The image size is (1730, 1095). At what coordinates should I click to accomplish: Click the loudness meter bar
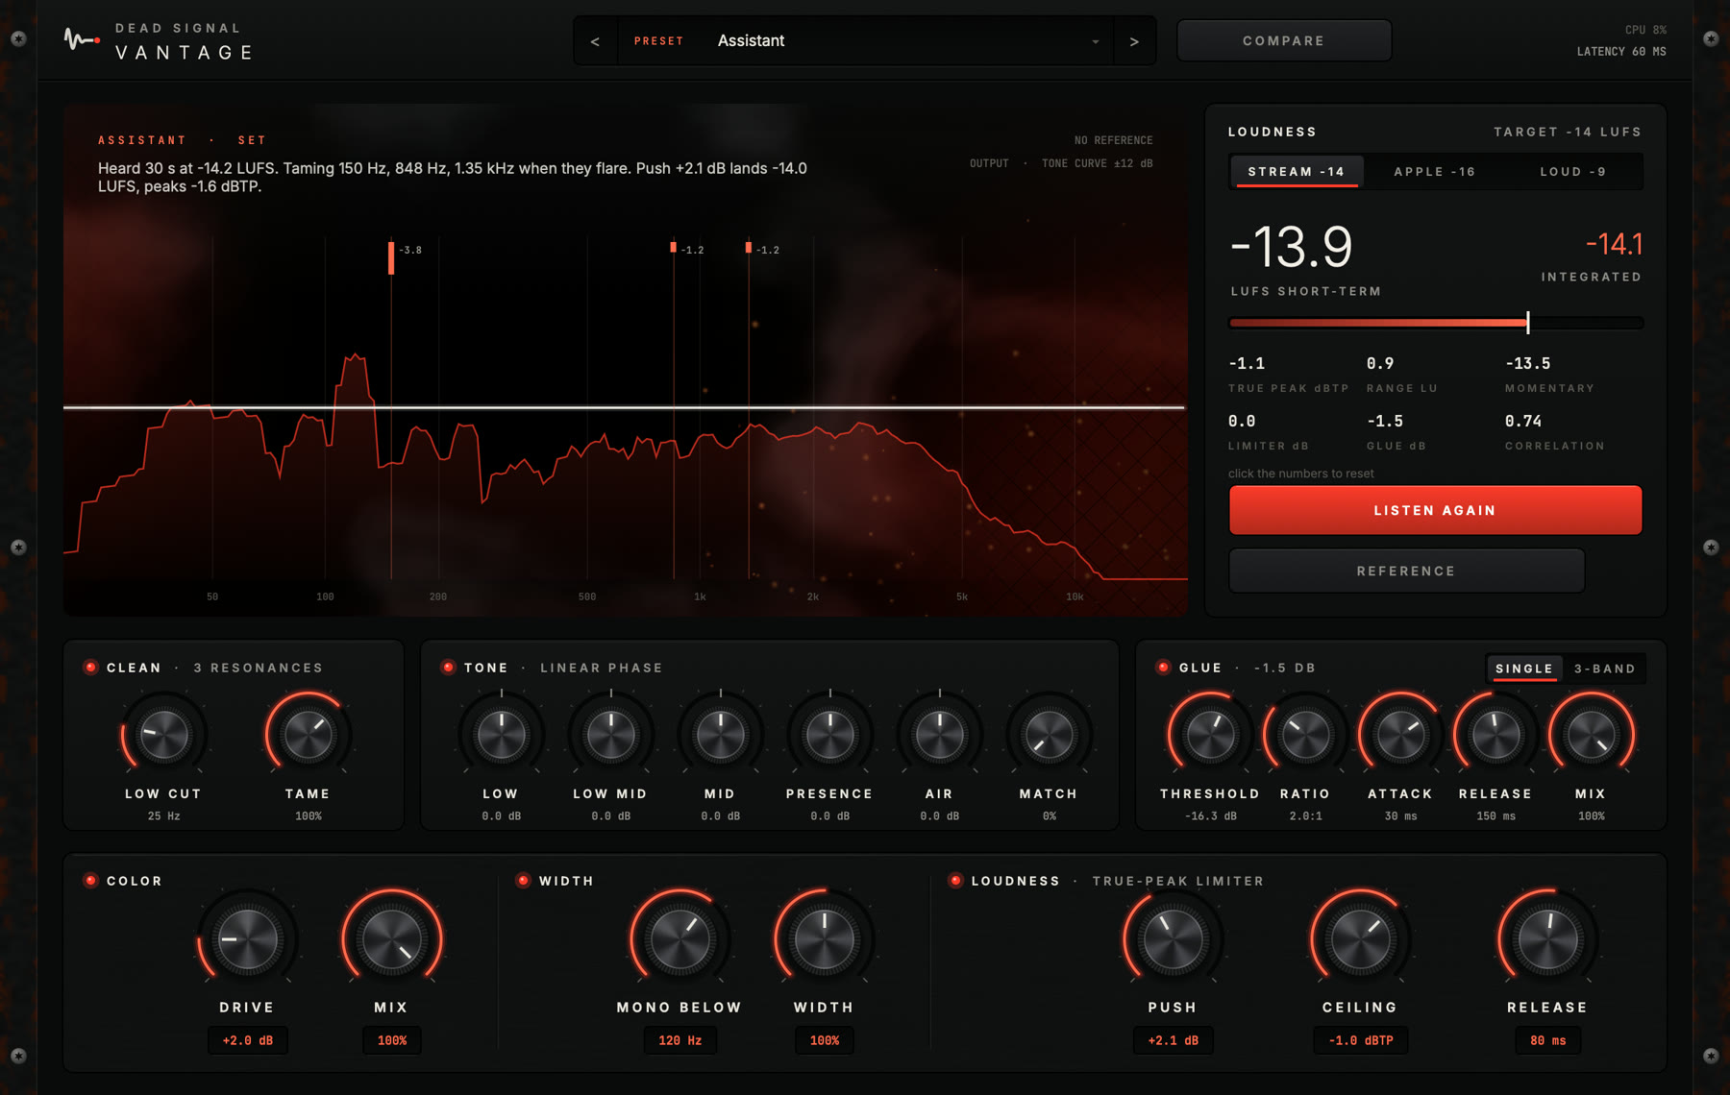tap(1436, 323)
